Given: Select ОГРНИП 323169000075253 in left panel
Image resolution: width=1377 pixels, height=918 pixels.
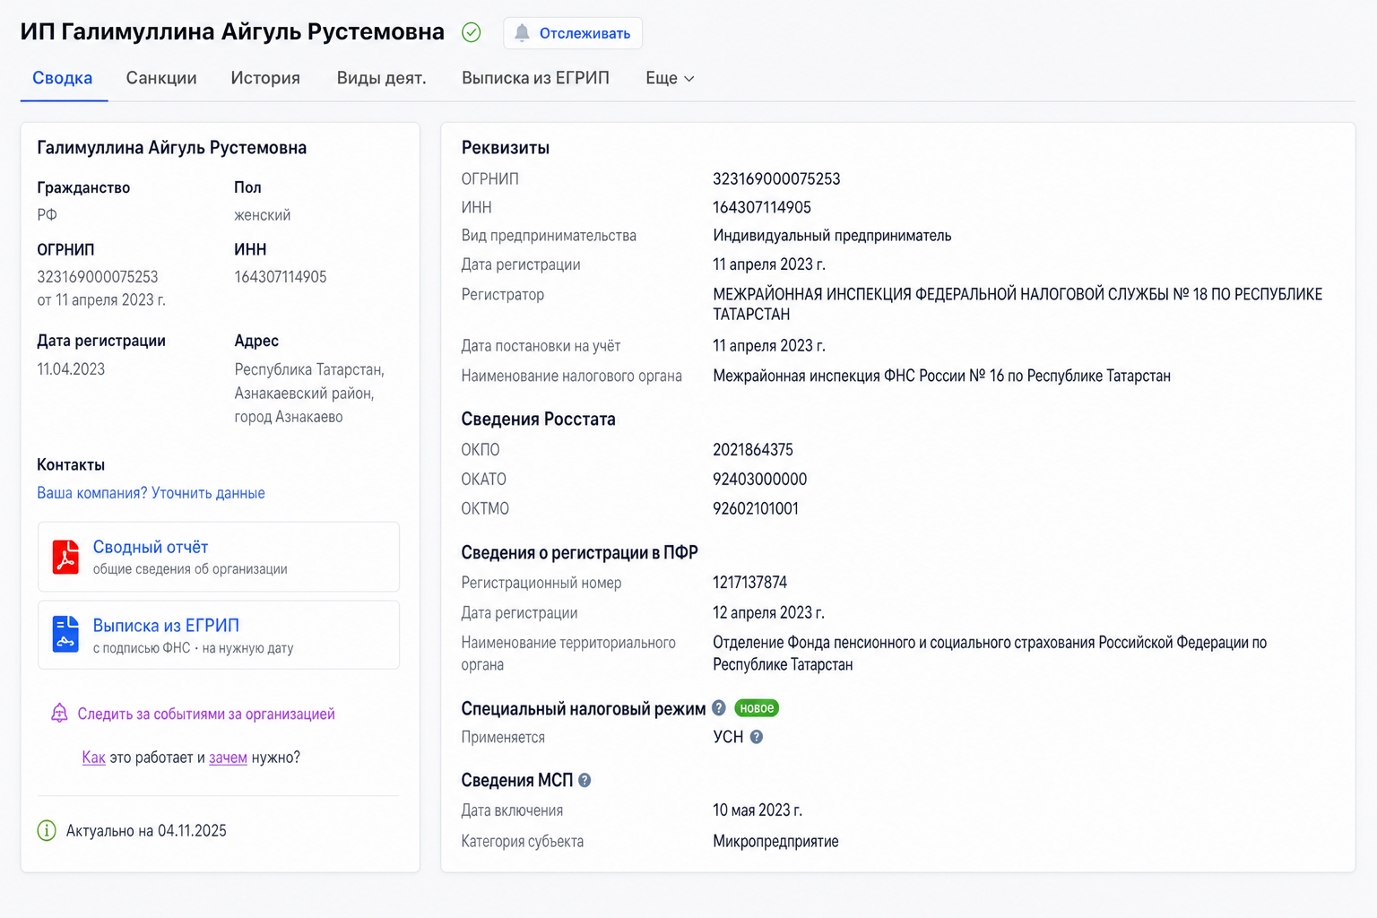Looking at the screenshot, I should (98, 277).
